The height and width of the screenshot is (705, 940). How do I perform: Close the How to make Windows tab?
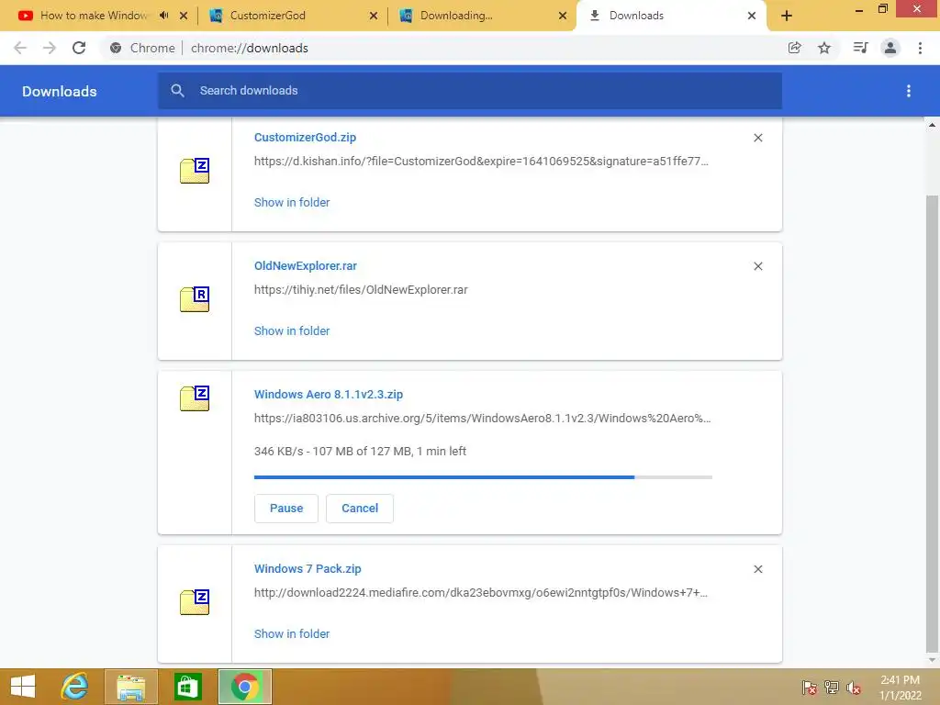point(184,16)
